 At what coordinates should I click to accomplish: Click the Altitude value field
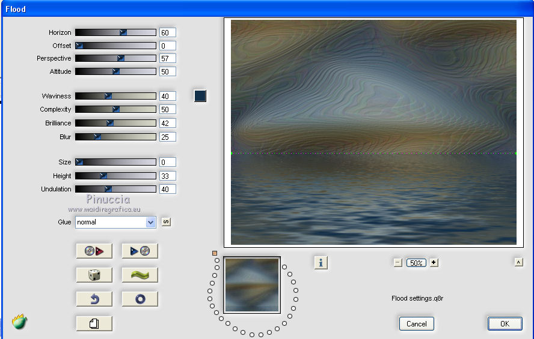[x=168, y=71]
